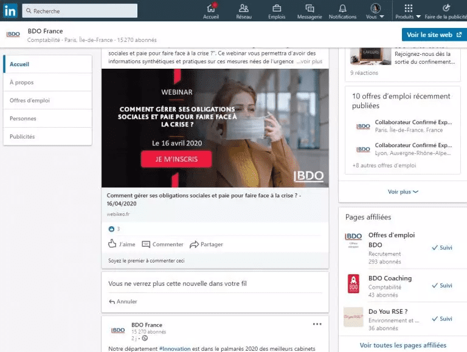Screen dimensions: 467x352
Task: Expand Voir plus job offers
Action: tap(403, 192)
